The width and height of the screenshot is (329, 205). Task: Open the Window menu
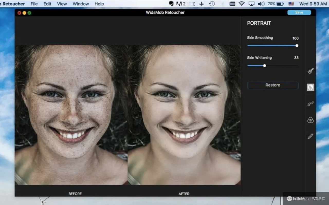[x=81, y=4]
